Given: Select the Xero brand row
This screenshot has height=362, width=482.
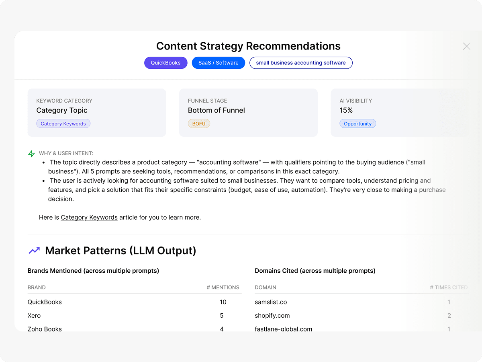Looking at the screenshot, I should point(34,316).
